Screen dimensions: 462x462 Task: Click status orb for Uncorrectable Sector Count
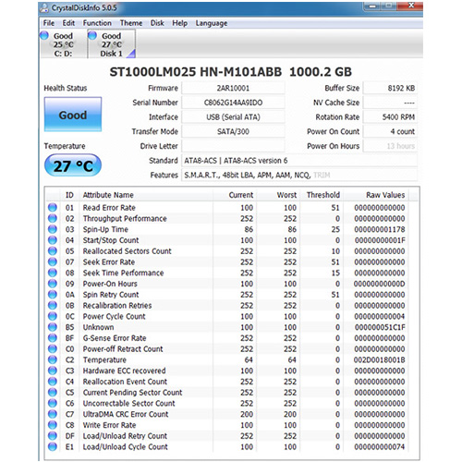click(x=53, y=403)
